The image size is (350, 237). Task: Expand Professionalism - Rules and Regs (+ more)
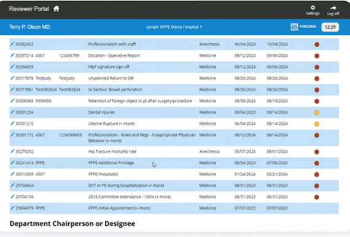coord(142,138)
